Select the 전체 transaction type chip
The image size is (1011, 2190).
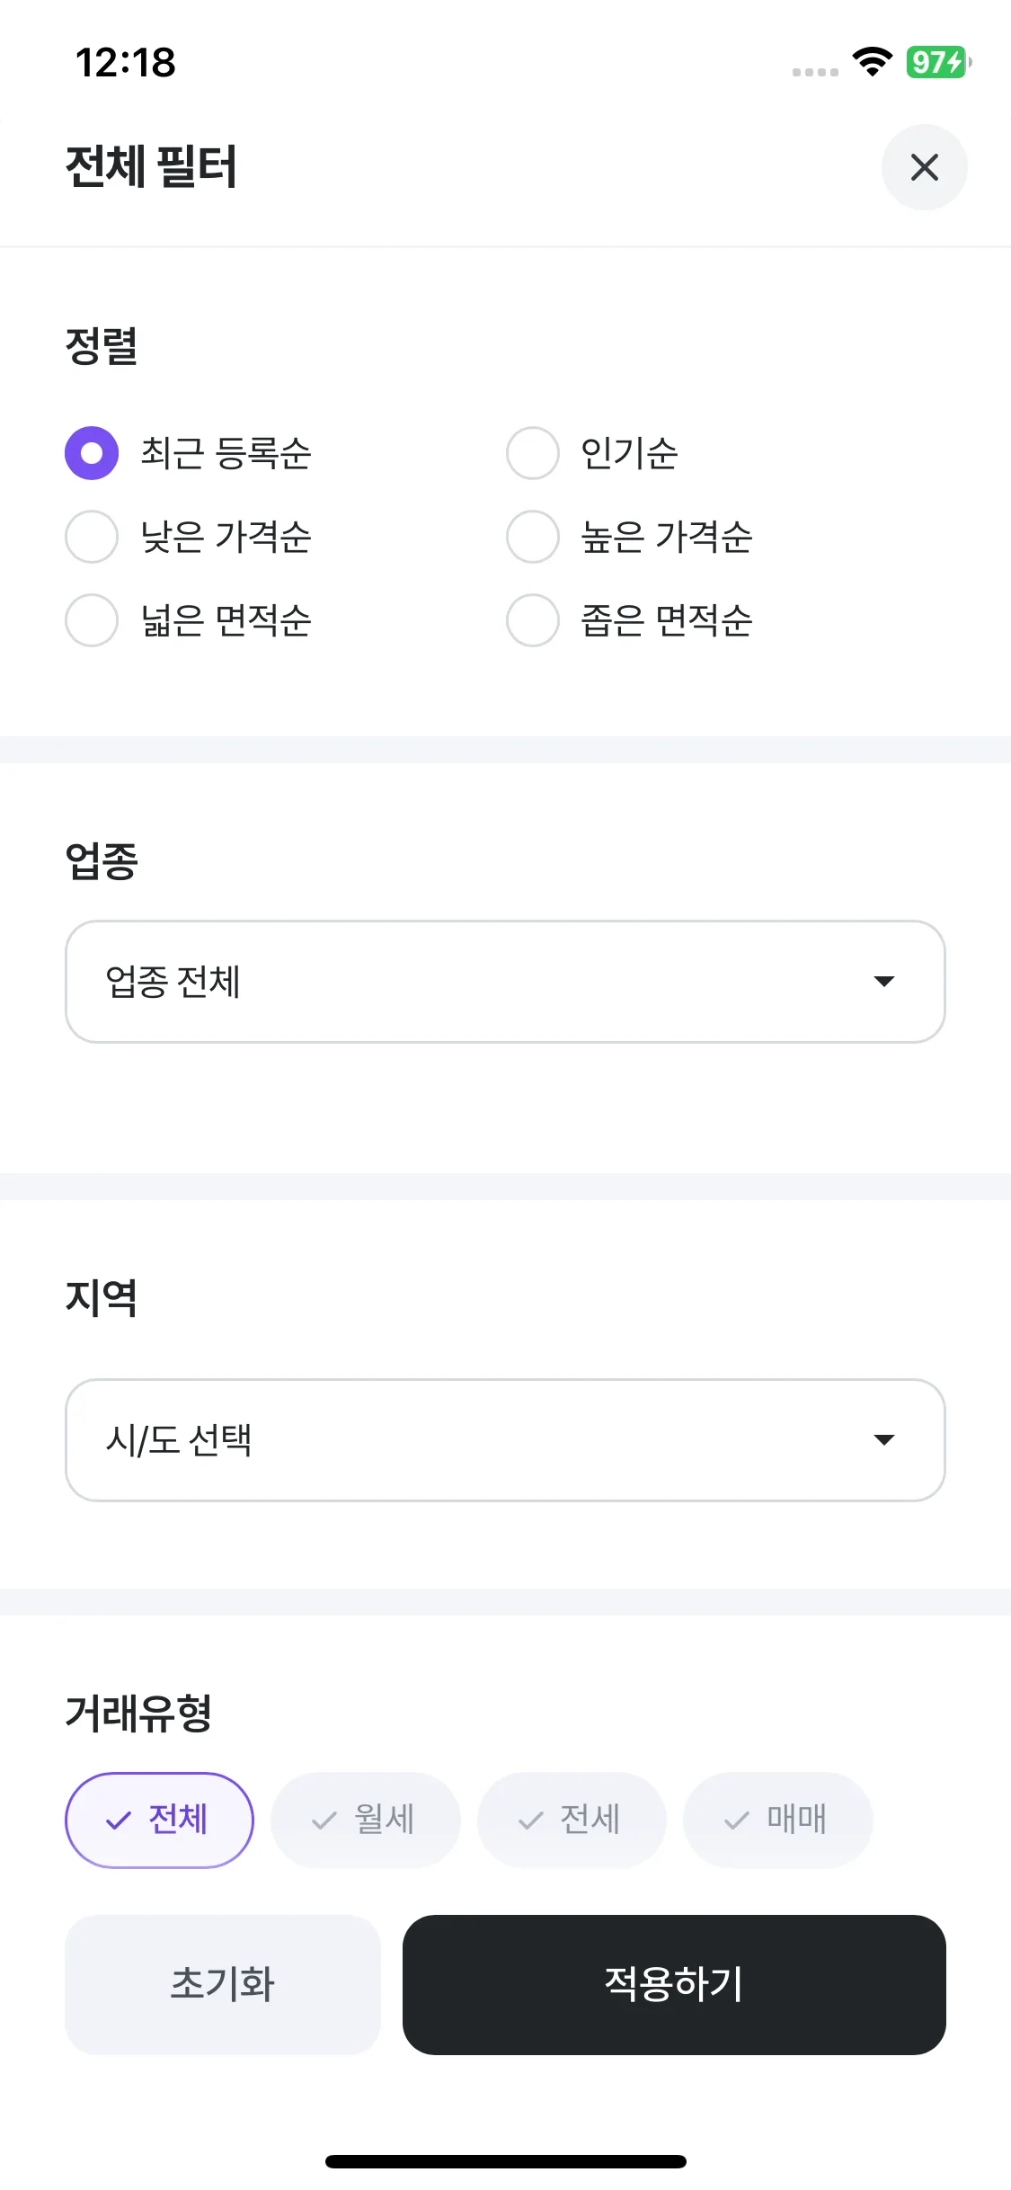[159, 1820]
